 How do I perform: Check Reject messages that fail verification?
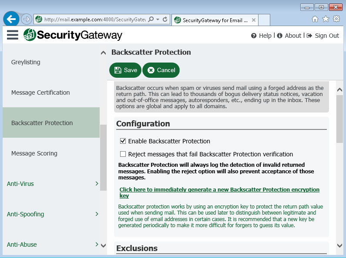(123, 154)
